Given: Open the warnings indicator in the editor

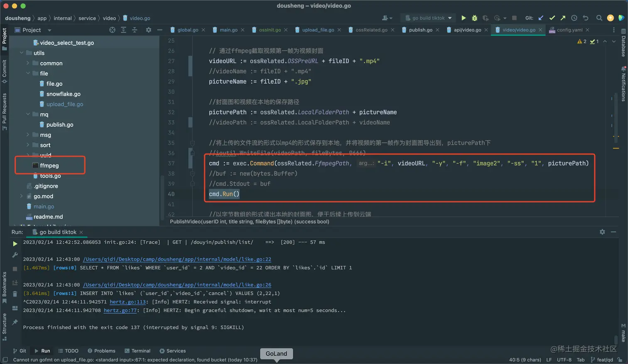Looking at the screenshot, I should pos(582,41).
